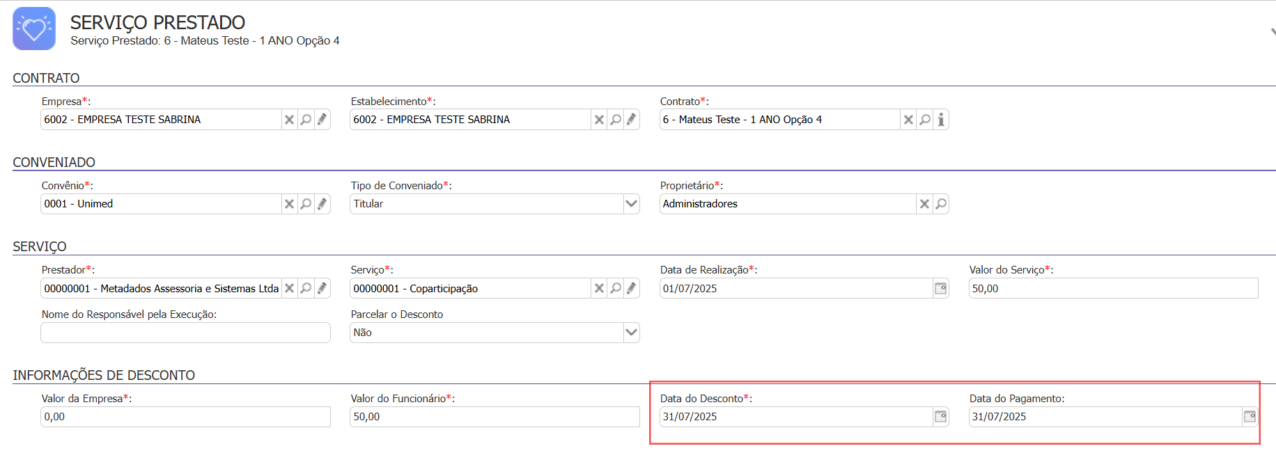
Task: Clear the Empresa field with X icon
Action: (289, 120)
